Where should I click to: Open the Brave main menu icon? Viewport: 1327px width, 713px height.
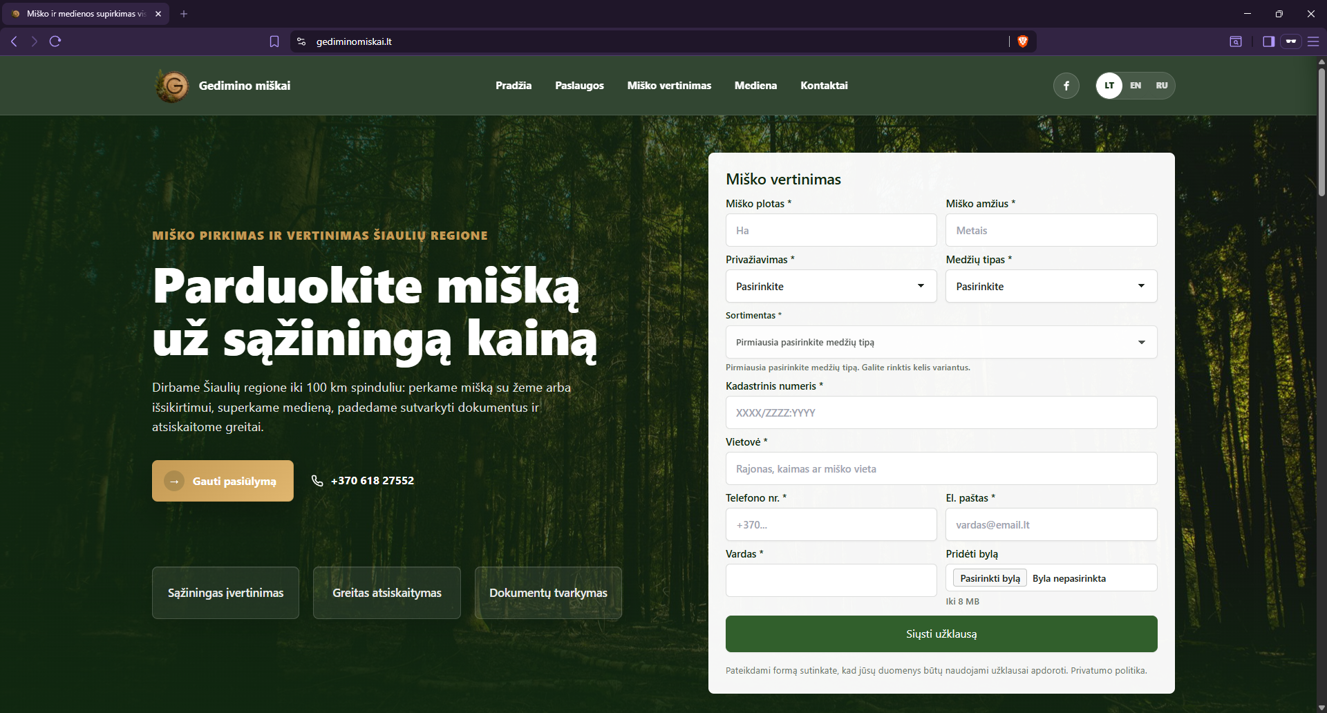pyautogui.click(x=1313, y=41)
